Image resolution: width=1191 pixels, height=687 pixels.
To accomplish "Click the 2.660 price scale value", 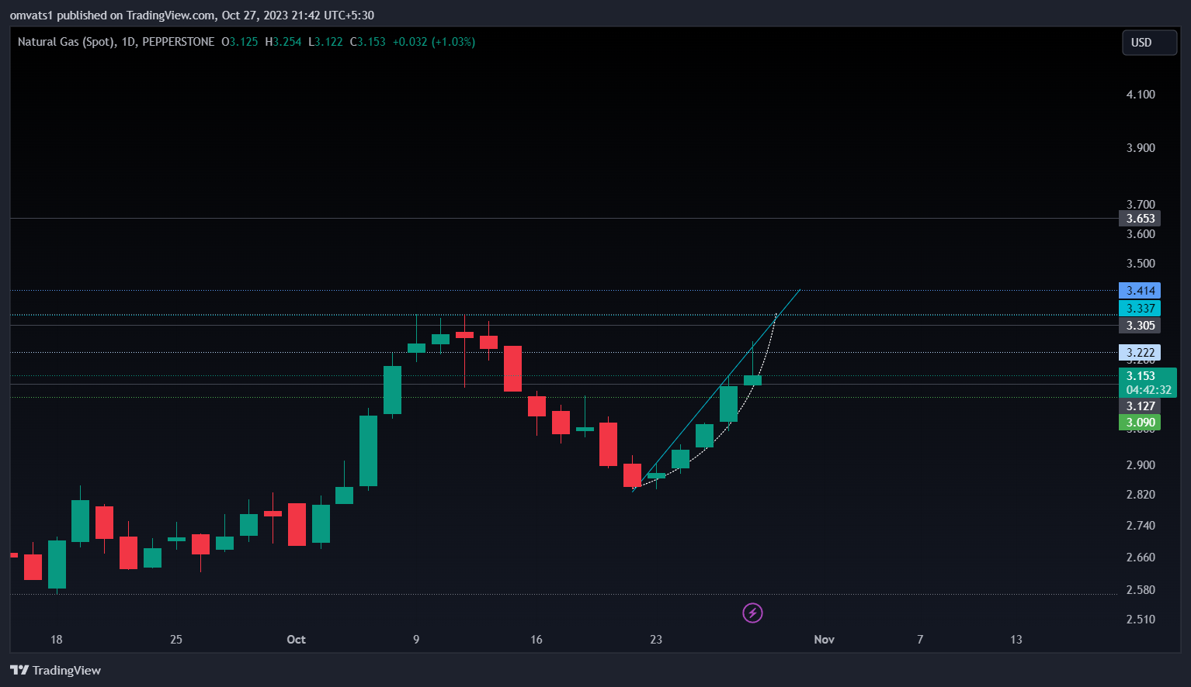I will 1141,558.
